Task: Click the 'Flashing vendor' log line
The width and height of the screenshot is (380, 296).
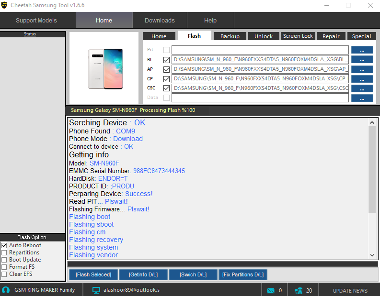Action: (x=93, y=255)
